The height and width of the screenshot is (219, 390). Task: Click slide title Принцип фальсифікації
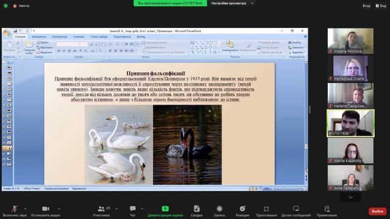tap(156, 73)
